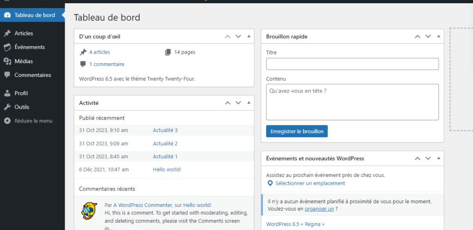Move the Activité panel down

coord(238,103)
